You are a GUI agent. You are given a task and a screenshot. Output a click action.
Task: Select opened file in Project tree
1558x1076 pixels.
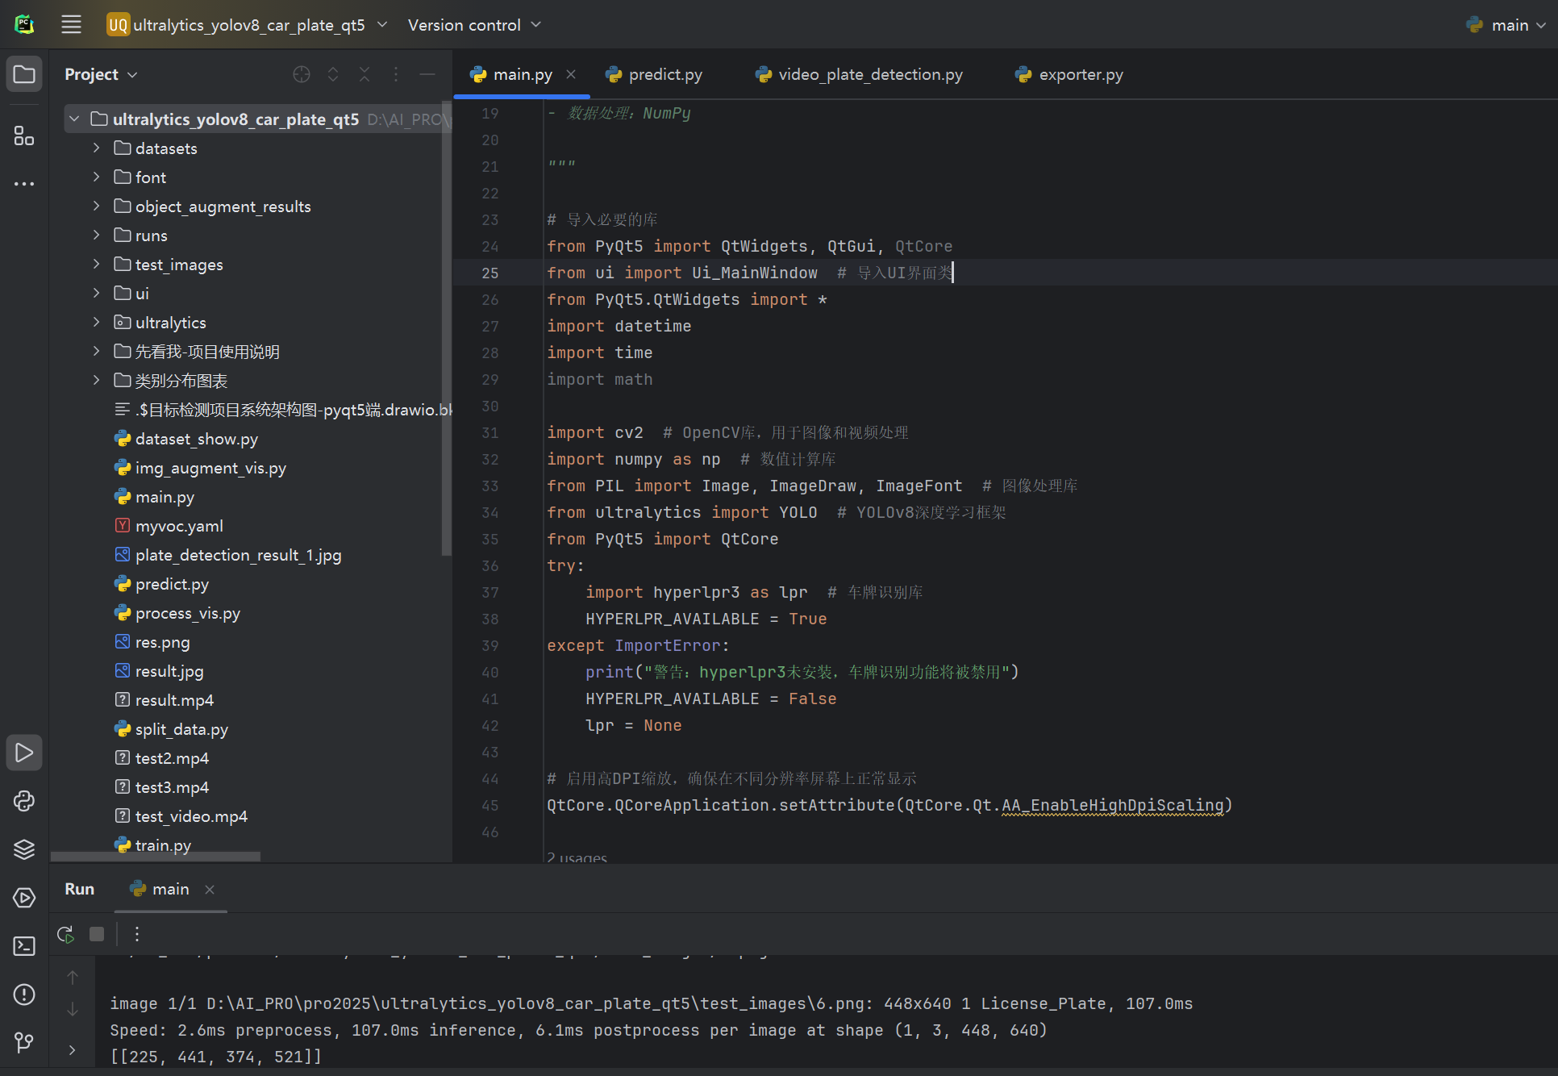[302, 74]
